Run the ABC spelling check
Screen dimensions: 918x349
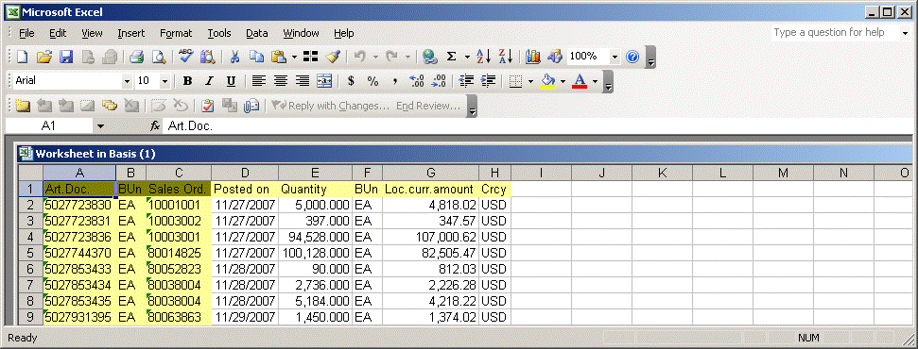tap(186, 57)
